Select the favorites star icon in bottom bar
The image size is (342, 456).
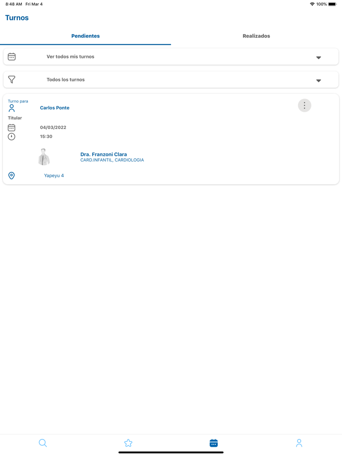128,443
